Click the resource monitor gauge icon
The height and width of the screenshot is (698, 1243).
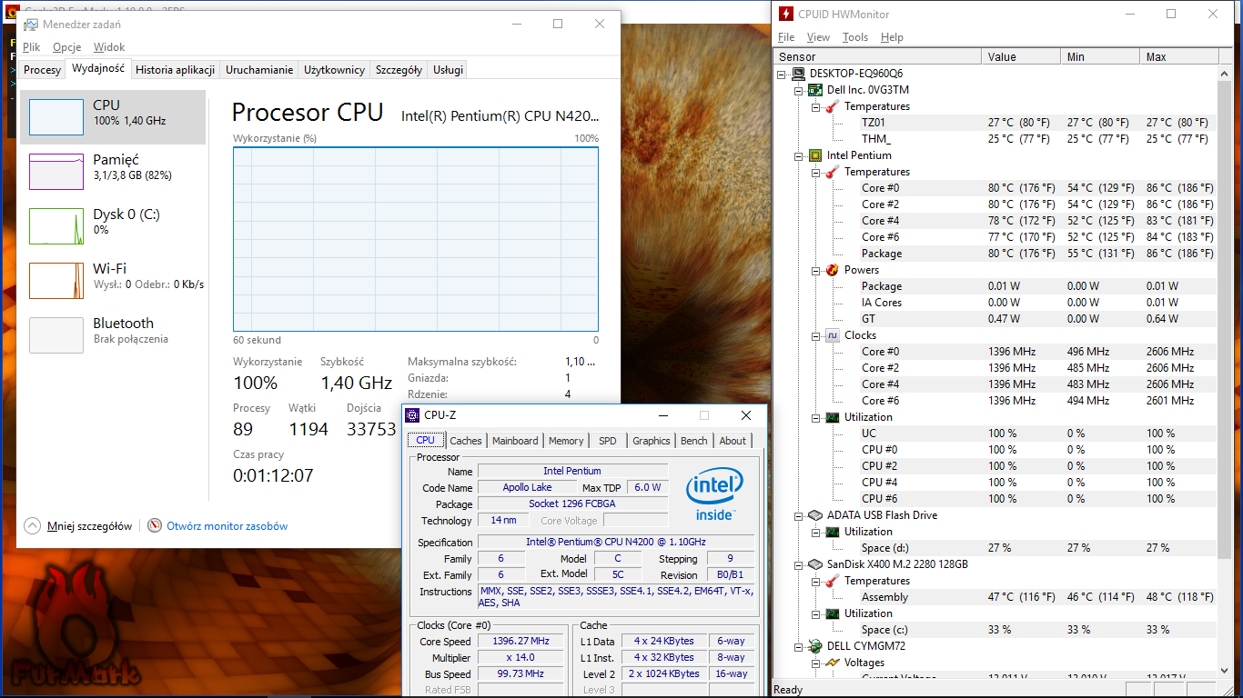(155, 525)
